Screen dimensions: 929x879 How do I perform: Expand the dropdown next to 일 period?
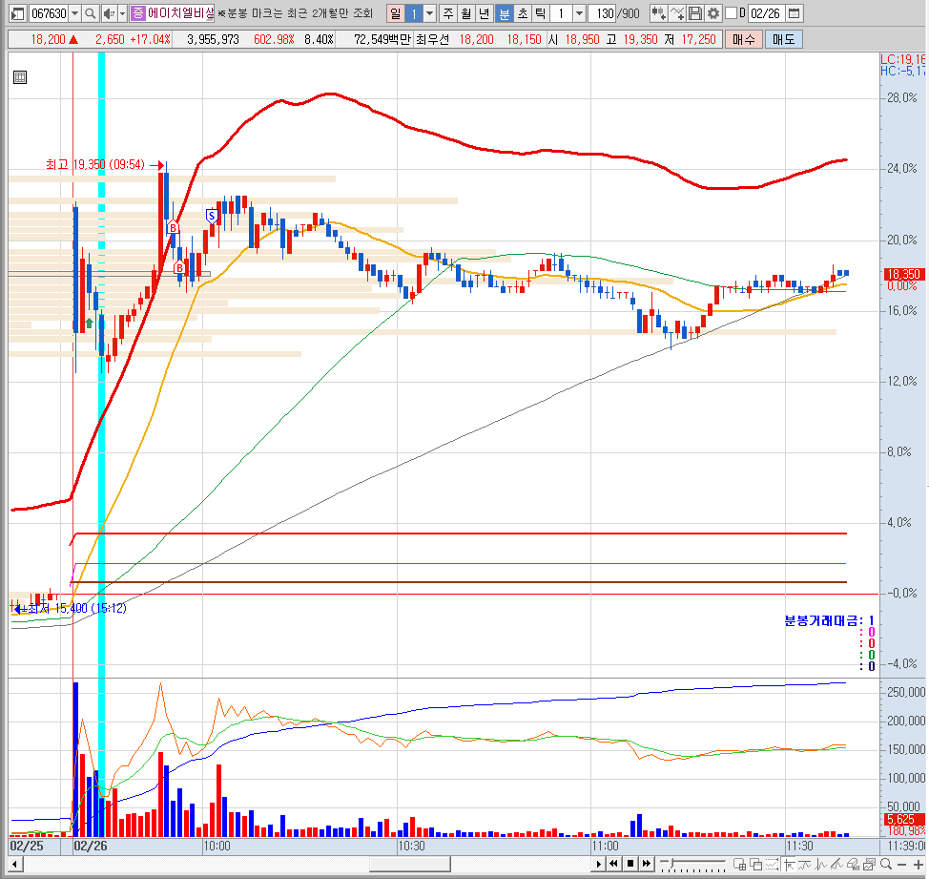429,13
